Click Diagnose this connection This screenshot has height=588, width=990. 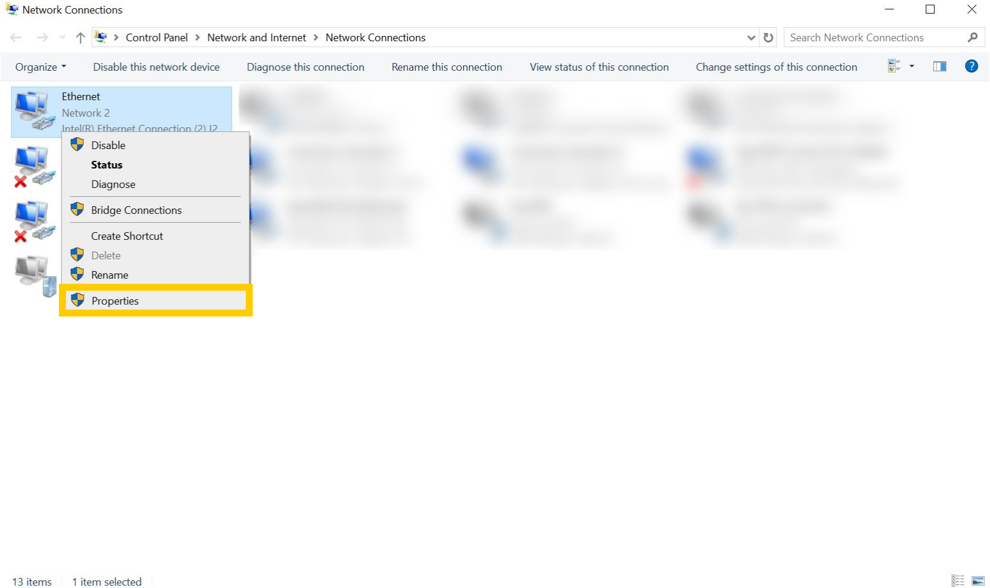[305, 67]
